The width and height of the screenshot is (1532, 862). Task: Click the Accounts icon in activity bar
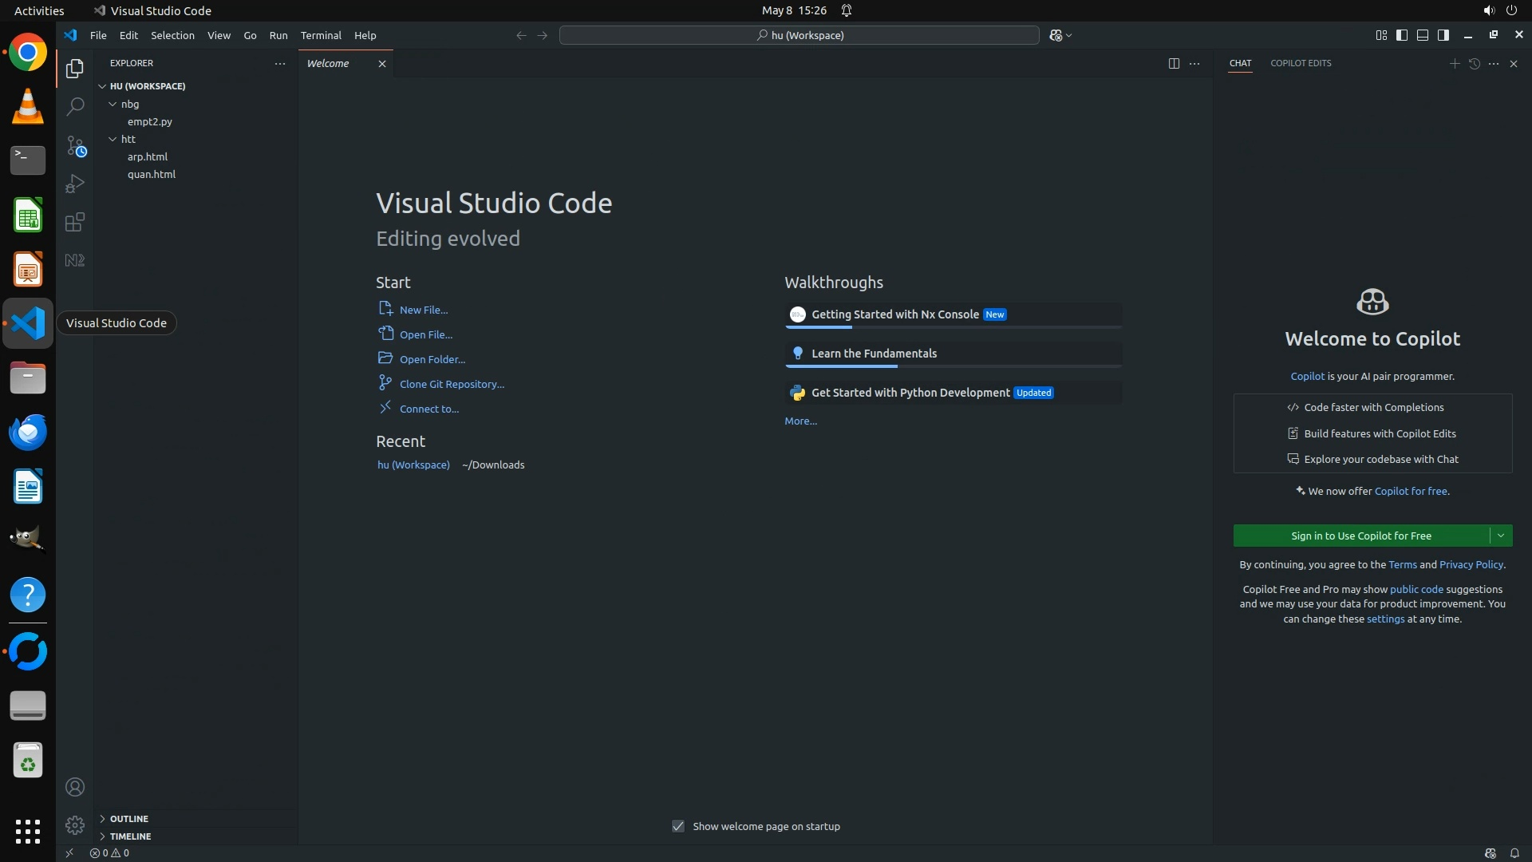[x=75, y=787]
